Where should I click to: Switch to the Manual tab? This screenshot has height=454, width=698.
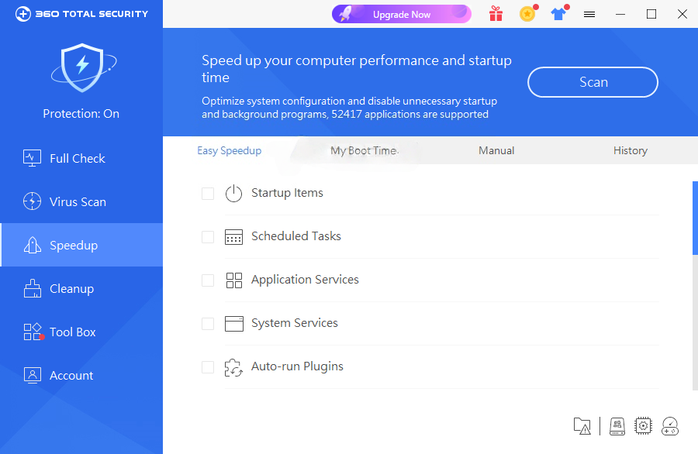coord(496,151)
